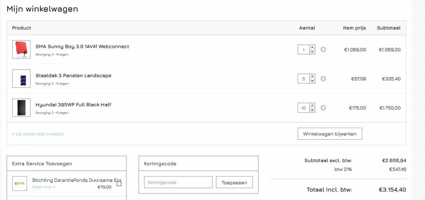Open Meer info for GarantieFonds

coord(44,187)
